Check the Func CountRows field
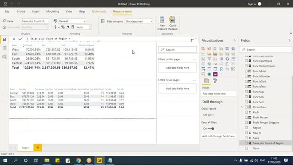 point(246,61)
